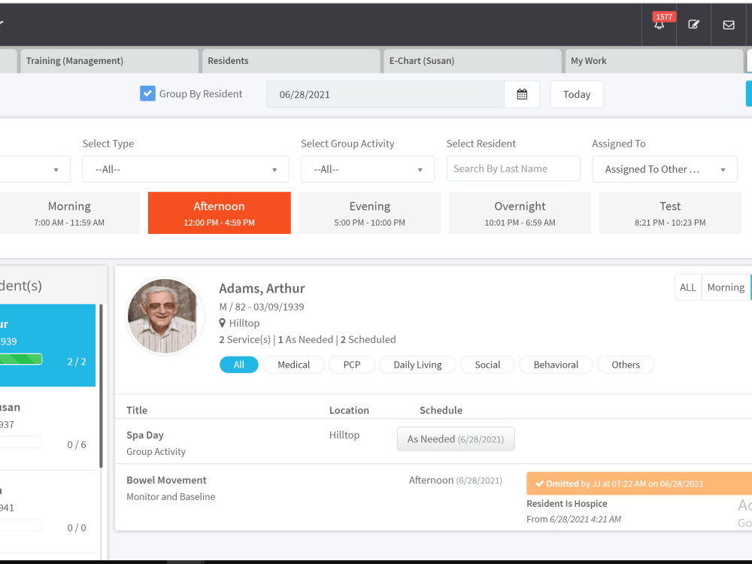The height and width of the screenshot is (564, 752).
Task: Select the Overnight shift tile
Action: pyautogui.click(x=520, y=213)
